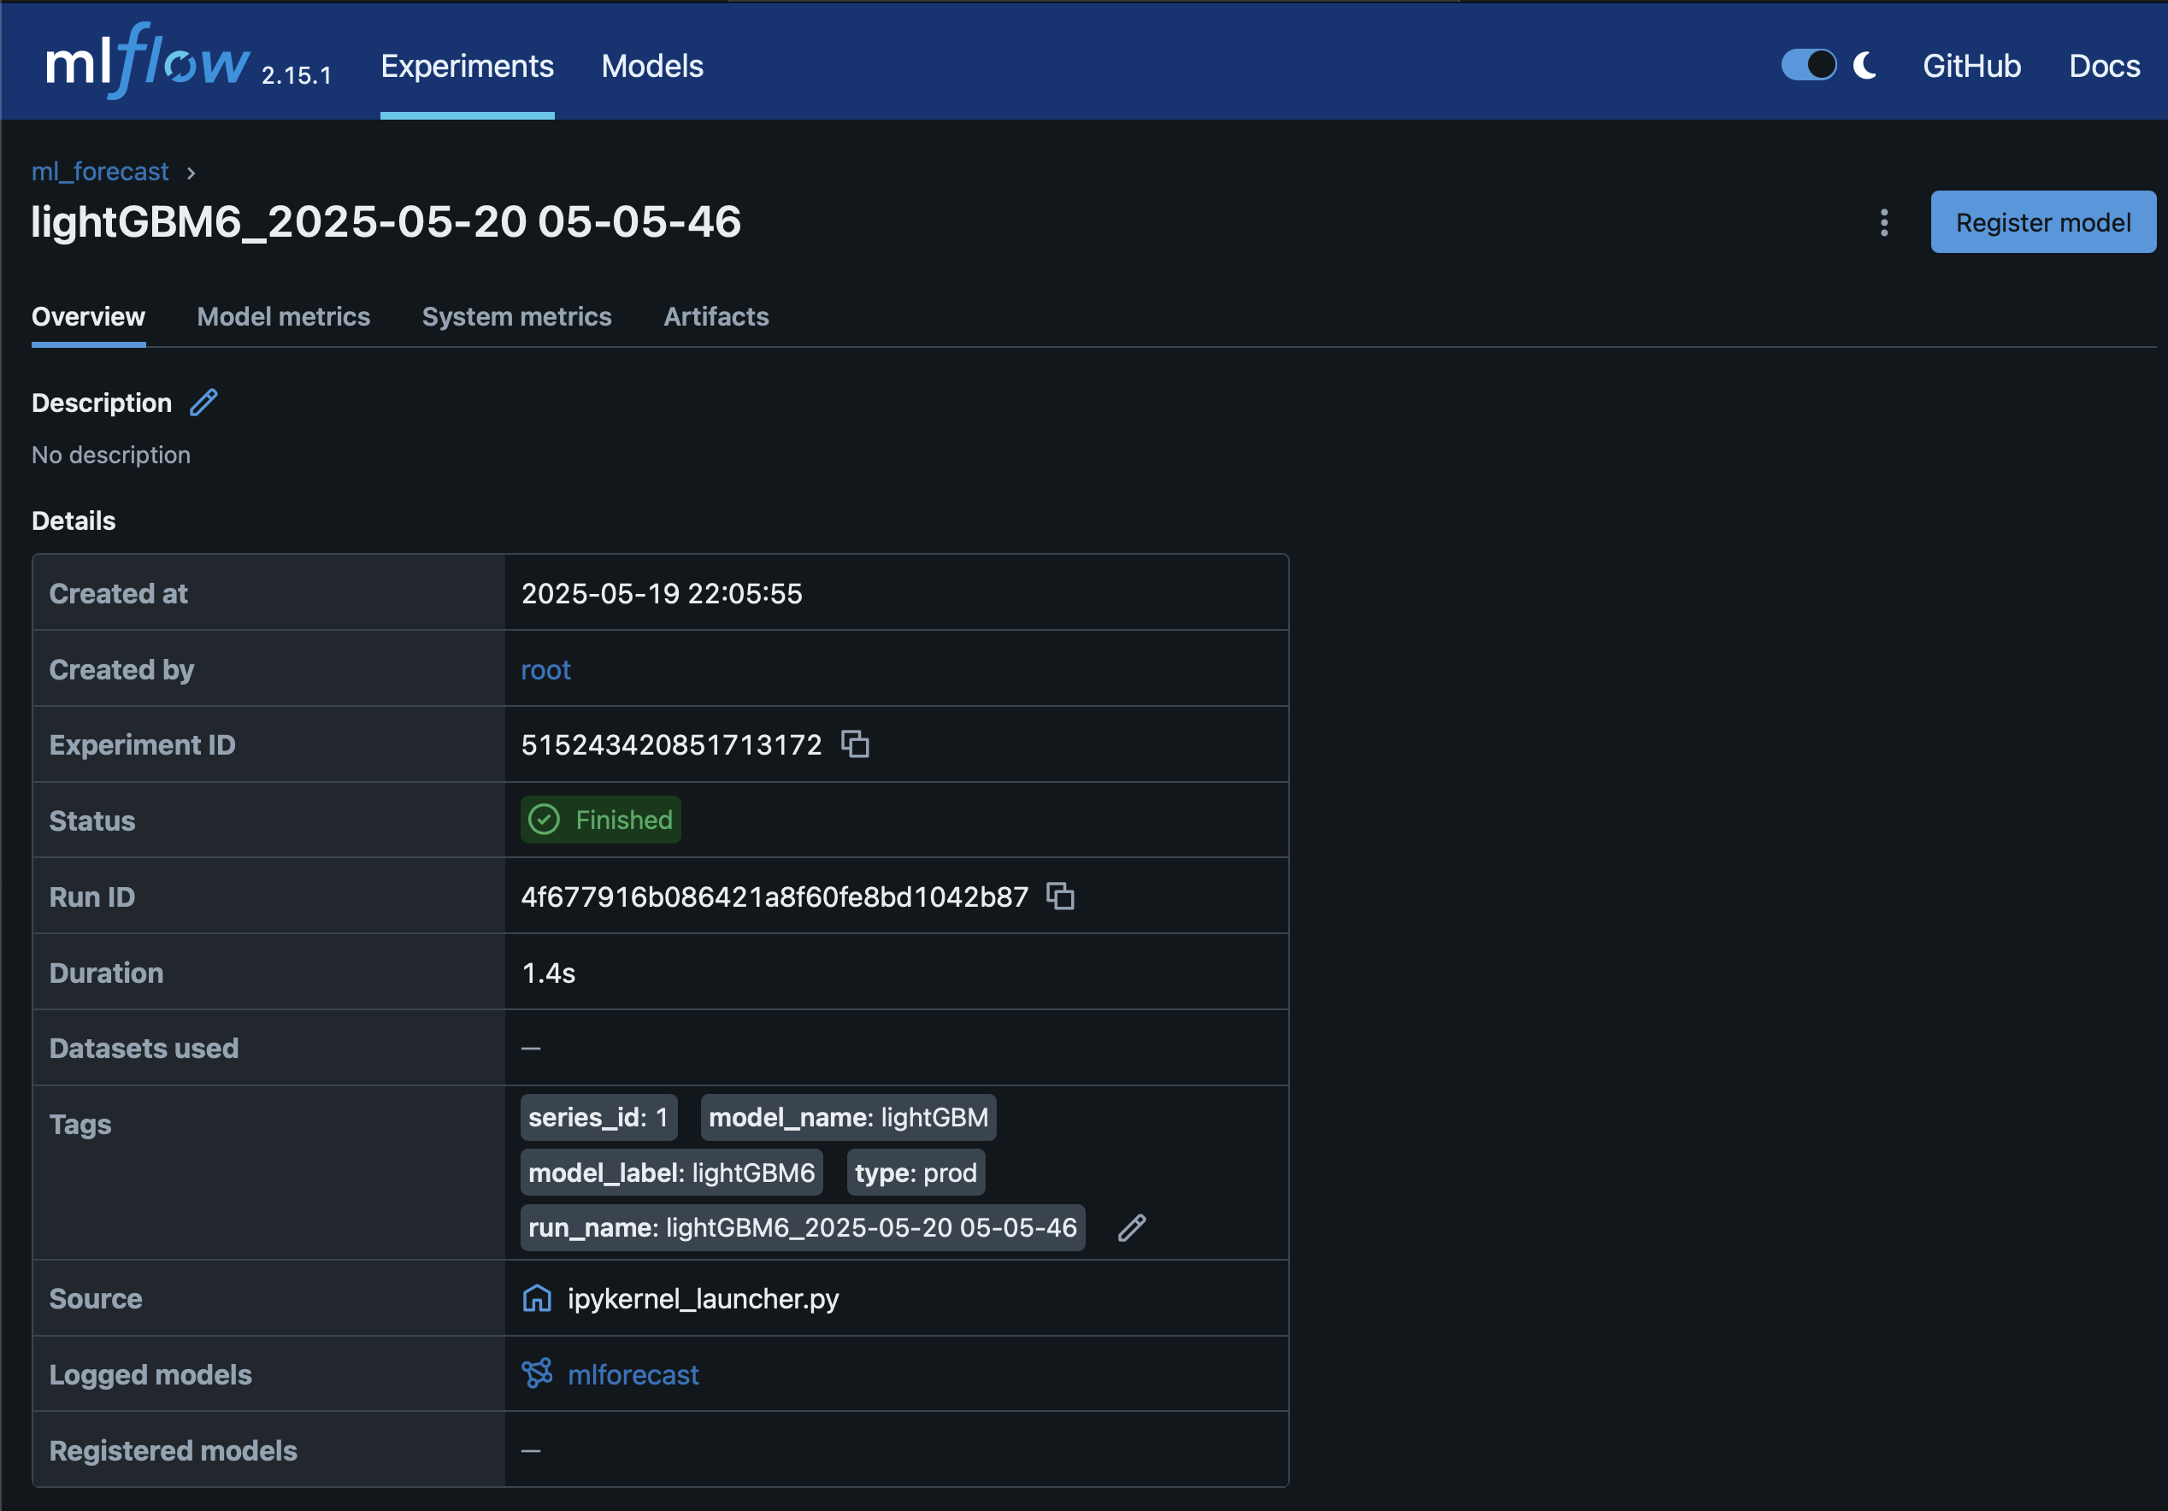Open the root user link

[545, 669]
